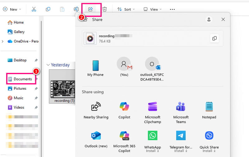Select My Phone as share contact

95,69
